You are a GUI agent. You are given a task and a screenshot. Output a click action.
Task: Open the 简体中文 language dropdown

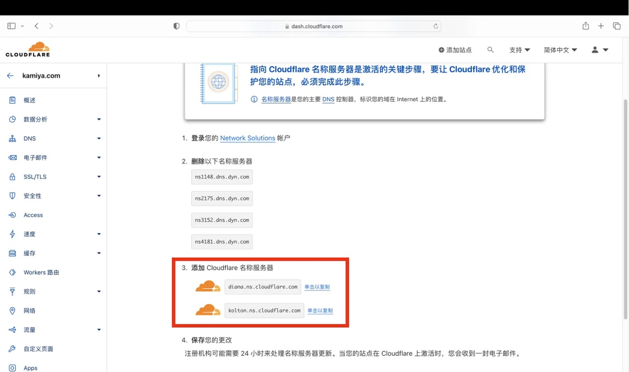coord(560,50)
